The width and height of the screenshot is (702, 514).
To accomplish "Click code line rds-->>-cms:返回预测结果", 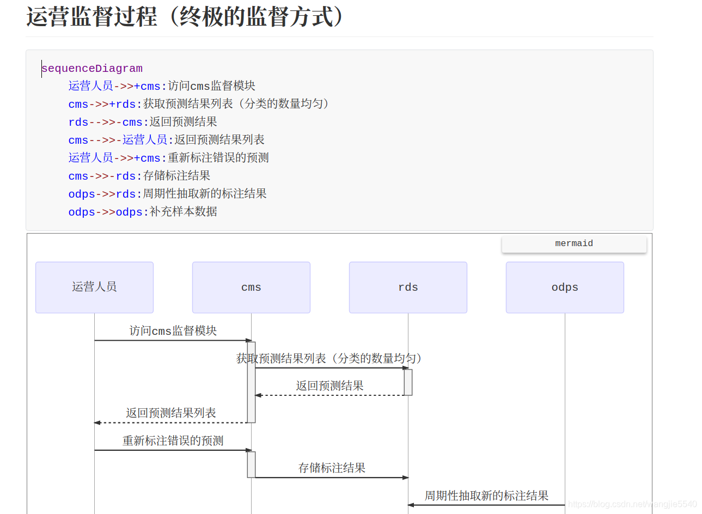I will tap(143, 122).
